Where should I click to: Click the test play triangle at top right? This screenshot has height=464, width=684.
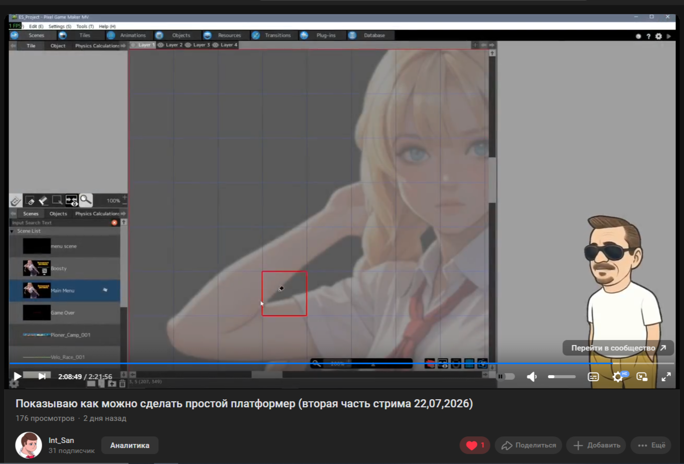coord(668,36)
